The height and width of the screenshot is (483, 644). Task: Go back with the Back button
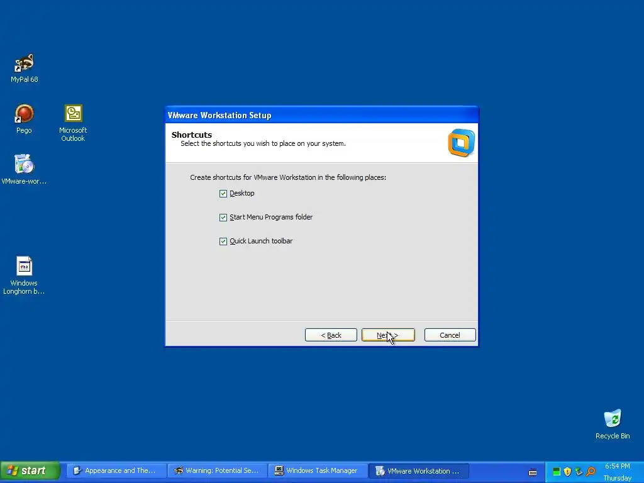331,335
